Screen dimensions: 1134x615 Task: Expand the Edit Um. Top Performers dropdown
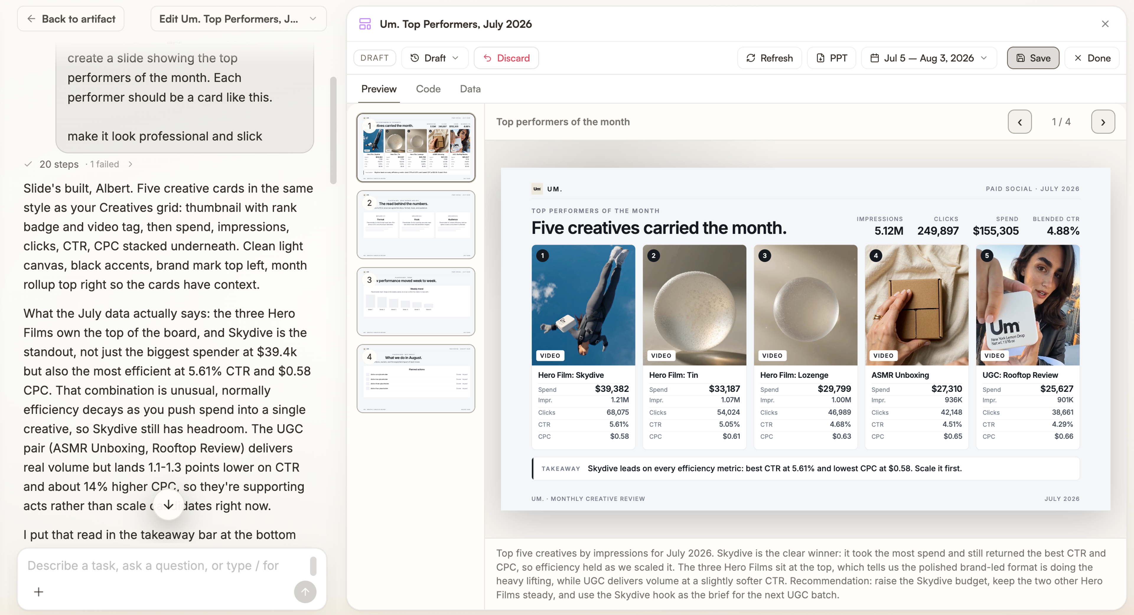tap(238, 19)
